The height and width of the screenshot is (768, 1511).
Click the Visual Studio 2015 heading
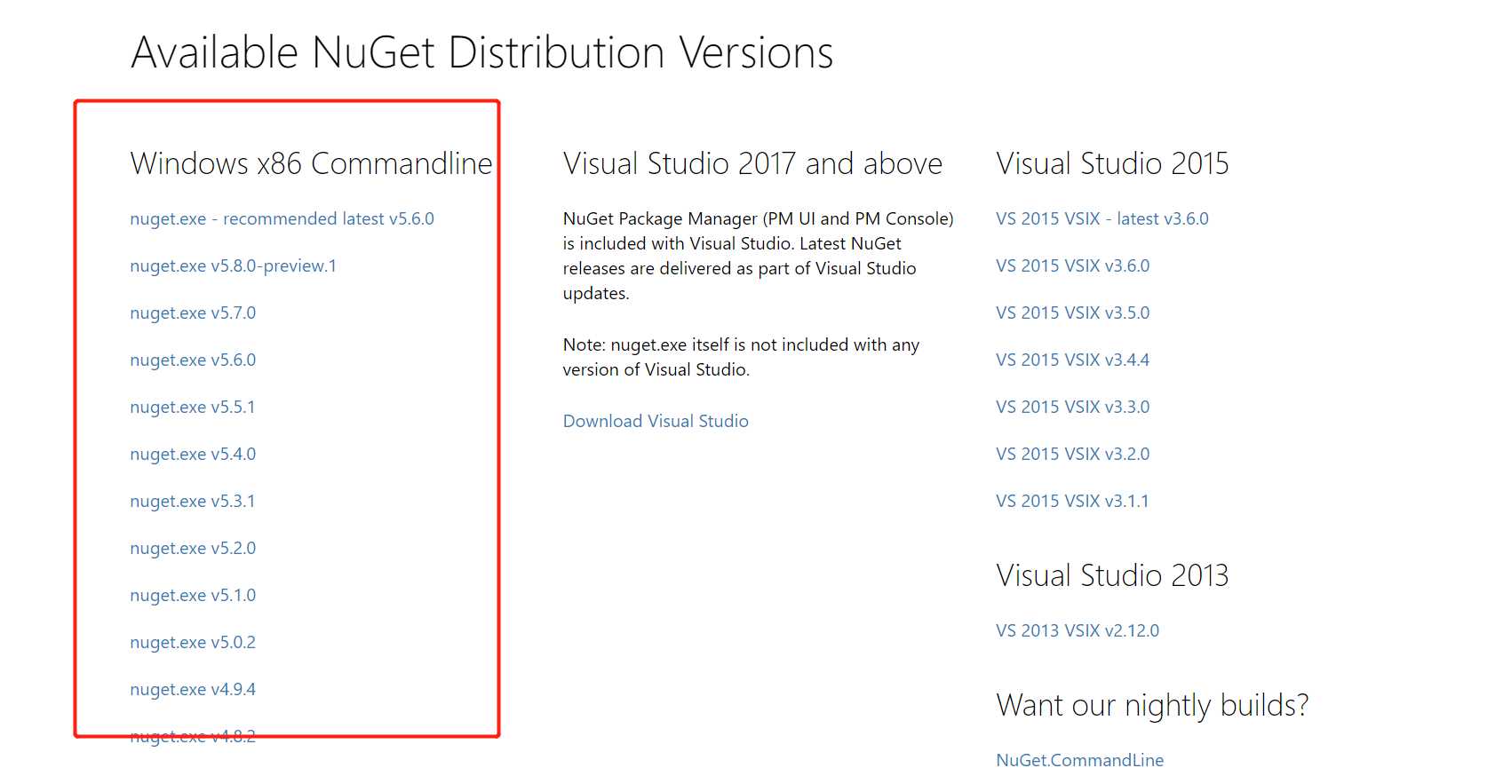(1112, 163)
